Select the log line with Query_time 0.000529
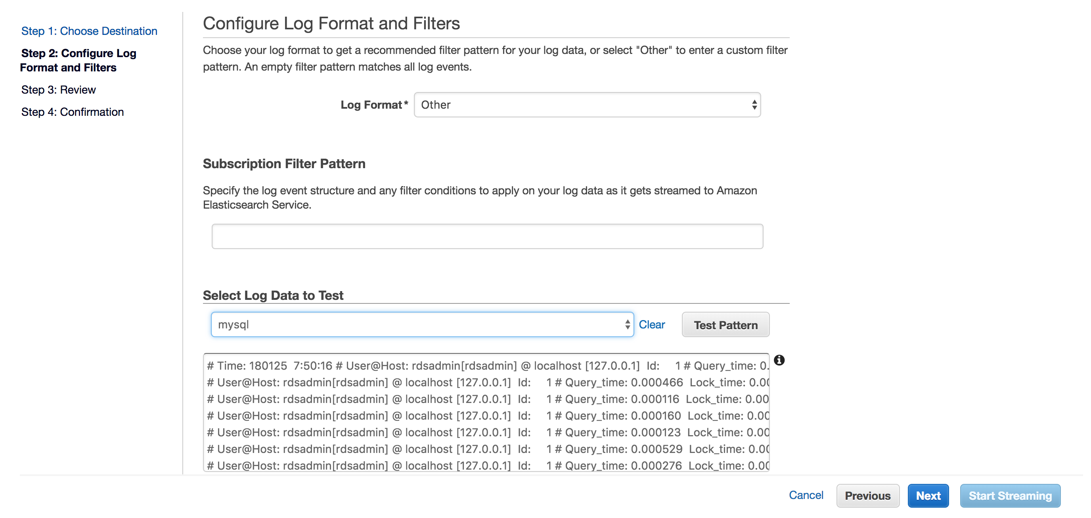This screenshot has height=518, width=1091. [486, 449]
